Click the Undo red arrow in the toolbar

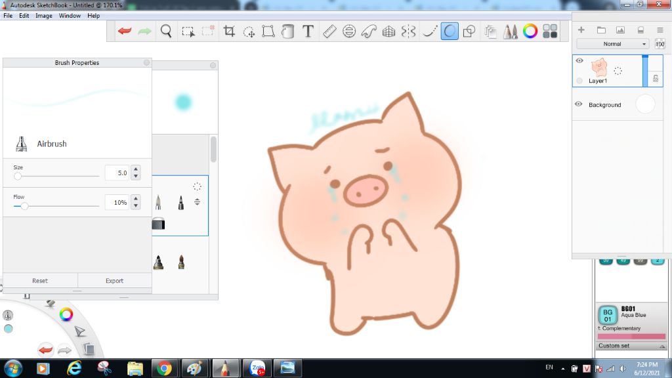tap(125, 31)
